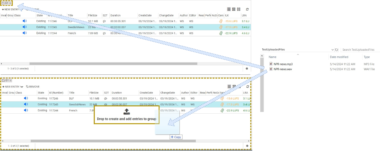This screenshot has height=151, width=380.
Task: Close the G1 tab in top panel
Action: [x=10, y=3]
